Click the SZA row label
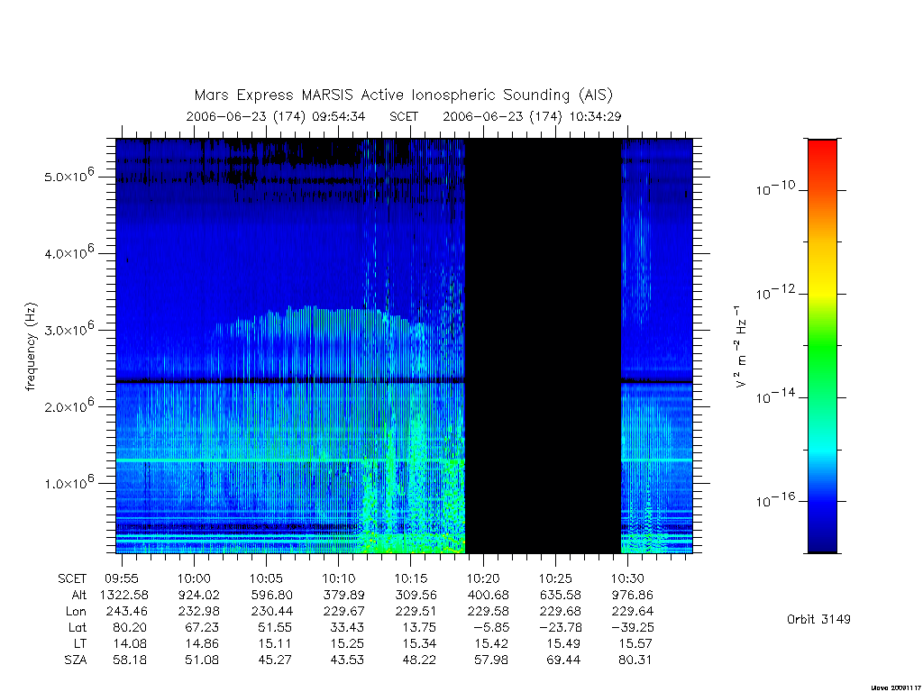This screenshot has height=692, width=923. tap(76, 660)
